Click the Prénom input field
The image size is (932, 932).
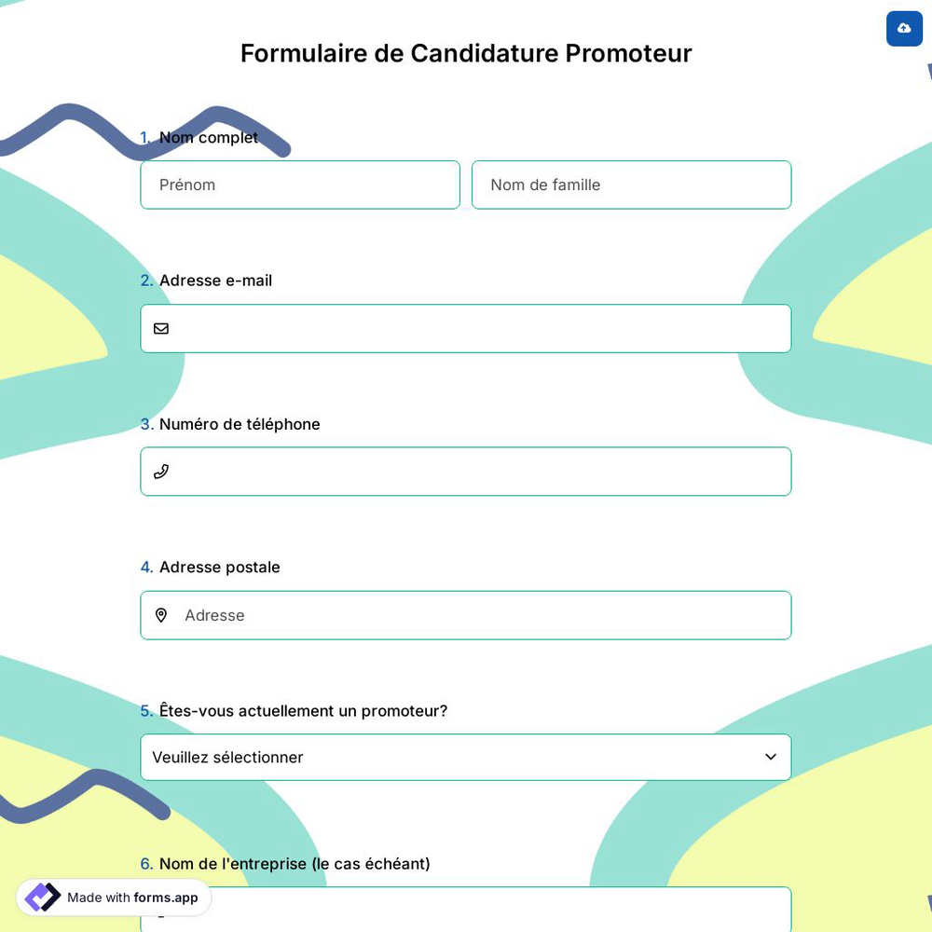(x=300, y=185)
